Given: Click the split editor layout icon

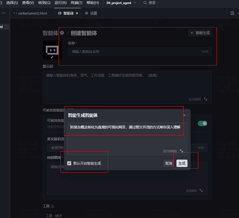Looking at the screenshot, I should click(x=232, y=13).
